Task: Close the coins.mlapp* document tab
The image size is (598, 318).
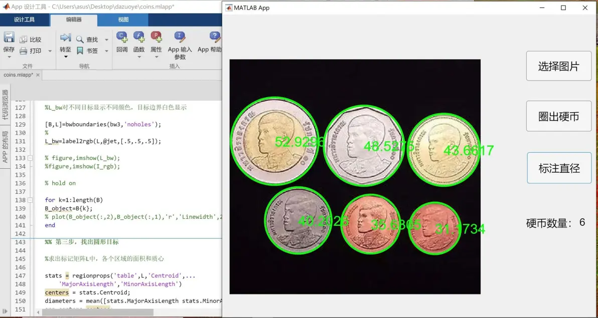Action: point(38,75)
